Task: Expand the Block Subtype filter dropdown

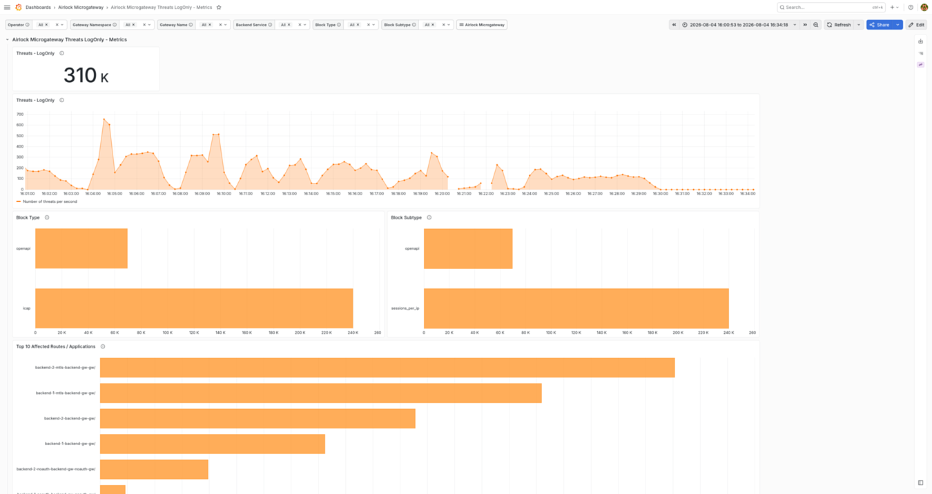Action: coord(449,25)
